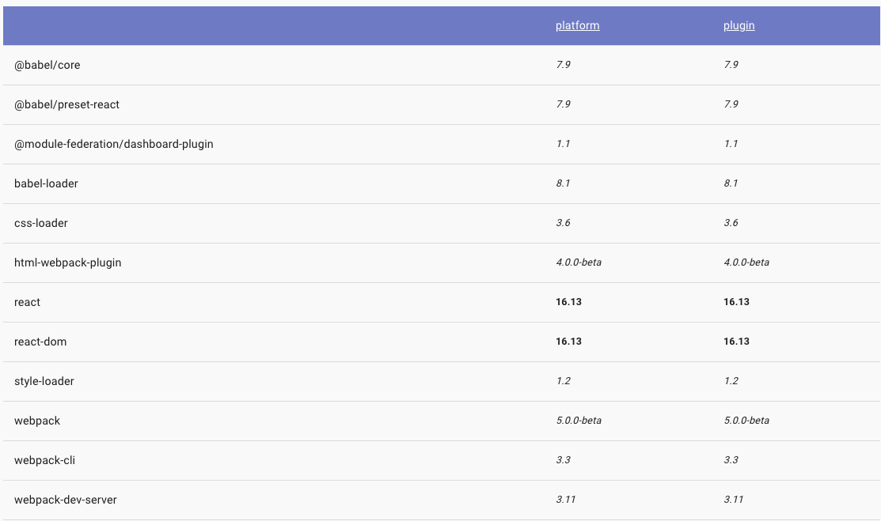Screen dimensions: 881x521
Task: Select the html-webpack-plugin row name
Action: click(x=67, y=262)
